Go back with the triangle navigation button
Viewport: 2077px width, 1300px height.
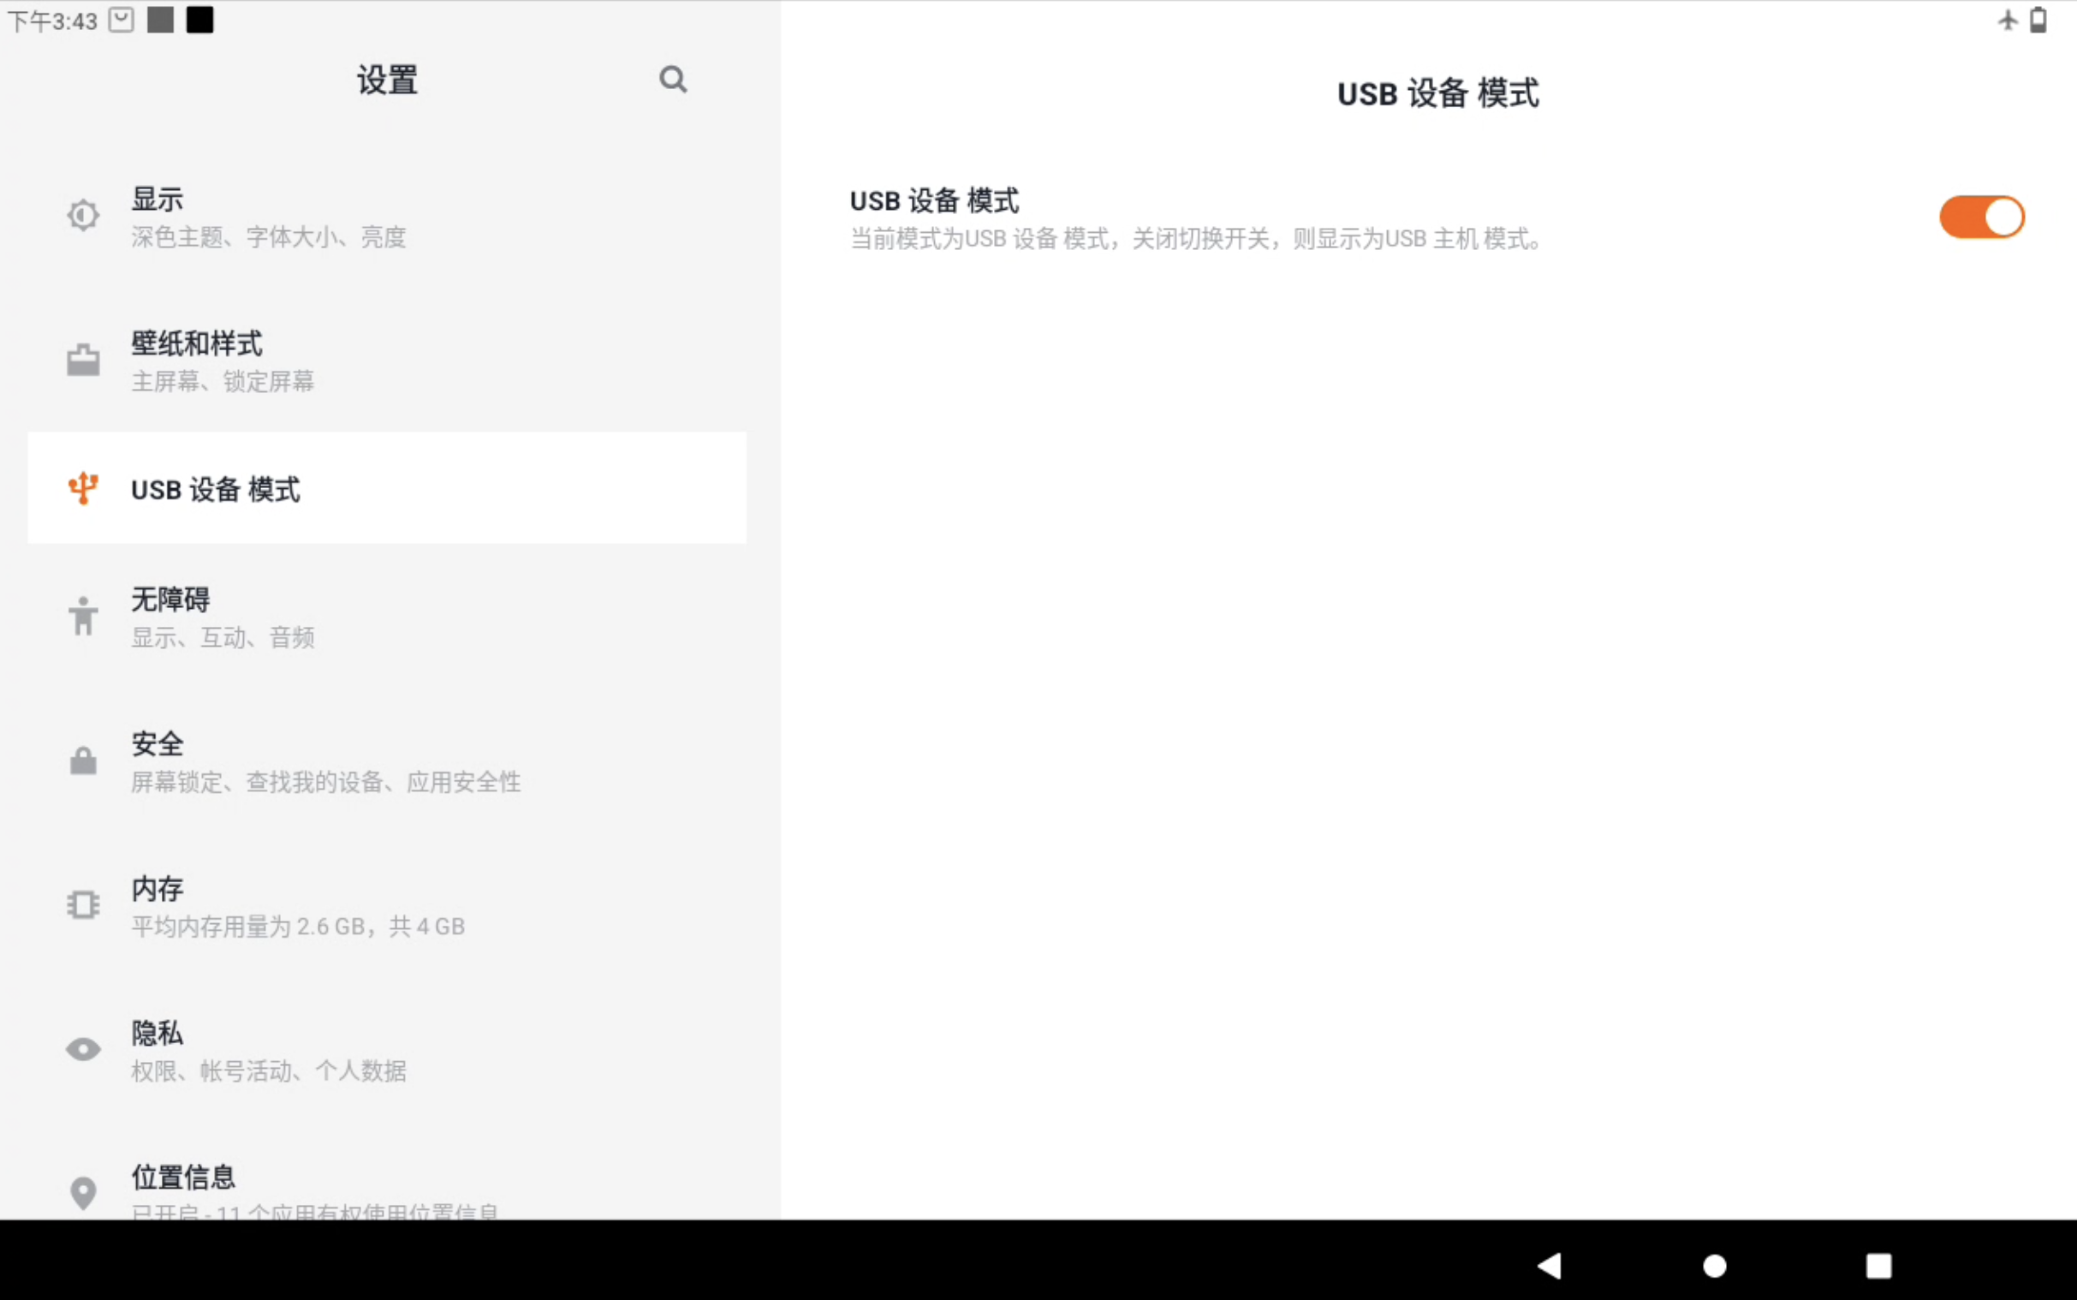click(1550, 1266)
